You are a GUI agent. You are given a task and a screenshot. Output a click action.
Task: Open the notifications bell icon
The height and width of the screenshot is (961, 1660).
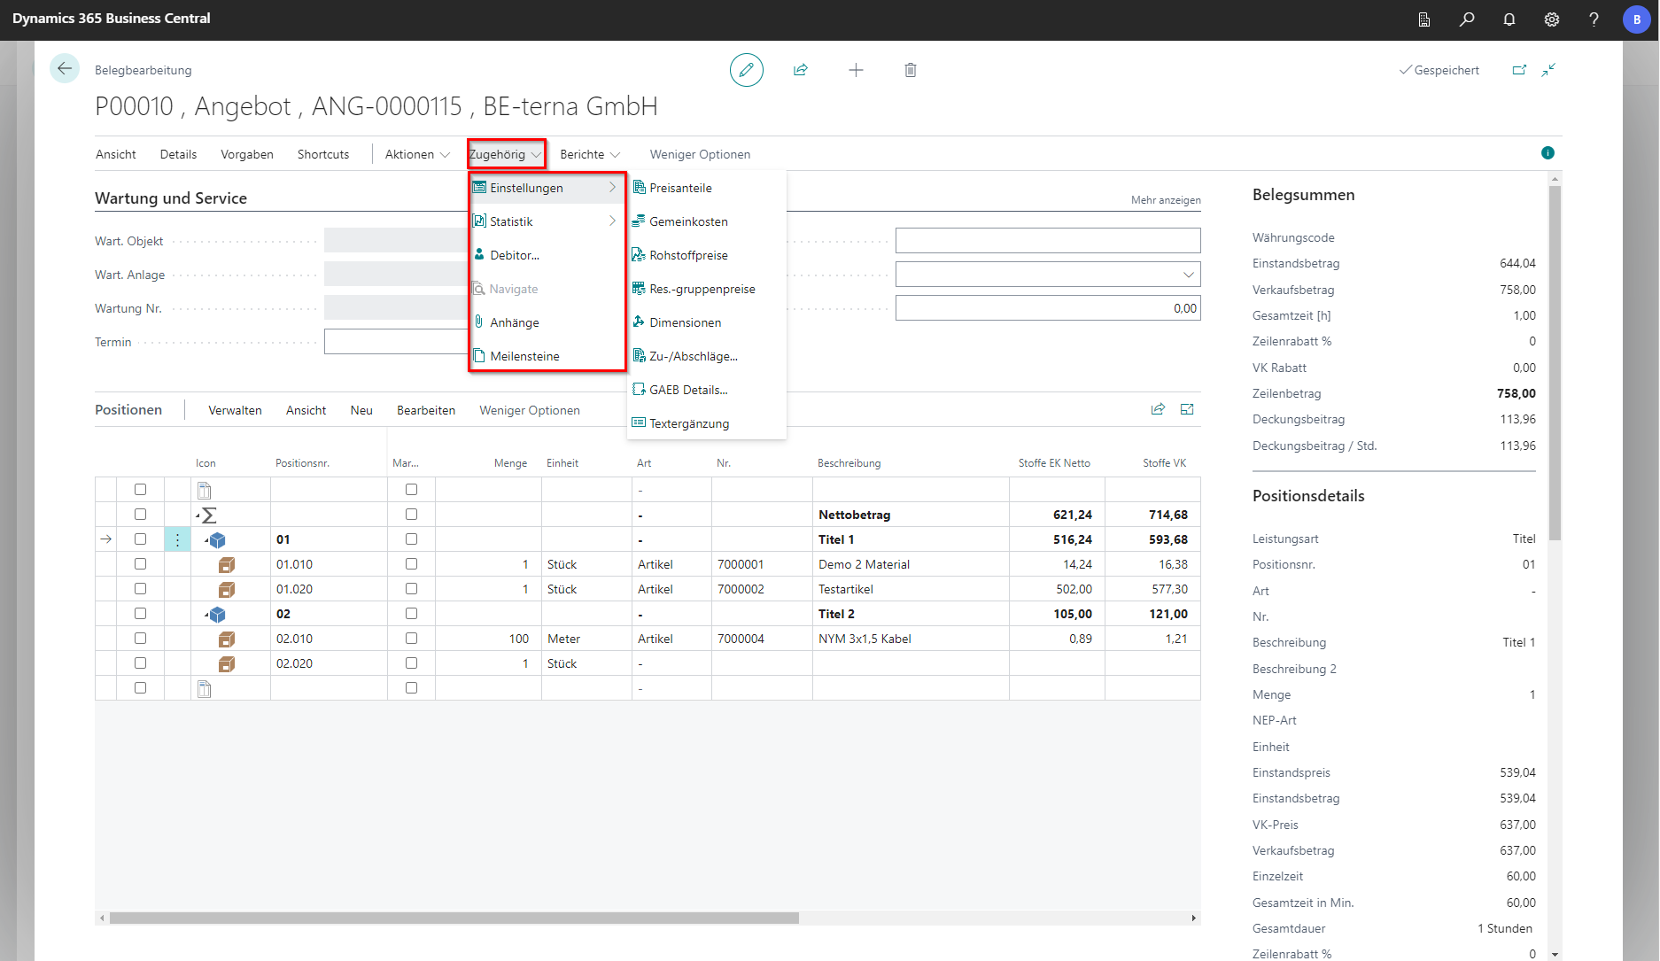1509,19
